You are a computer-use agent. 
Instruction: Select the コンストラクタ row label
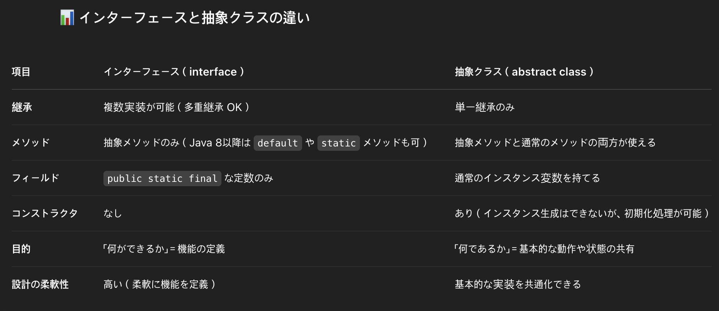pyautogui.click(x=45, y=213)
